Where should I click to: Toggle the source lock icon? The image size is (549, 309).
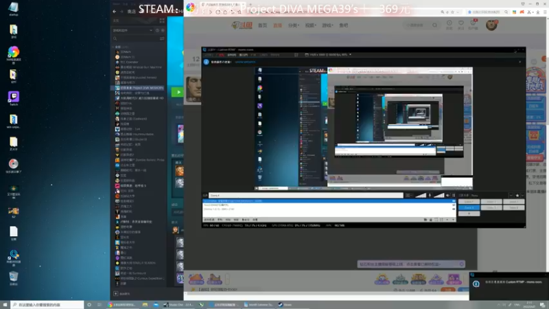pos(431,220)
